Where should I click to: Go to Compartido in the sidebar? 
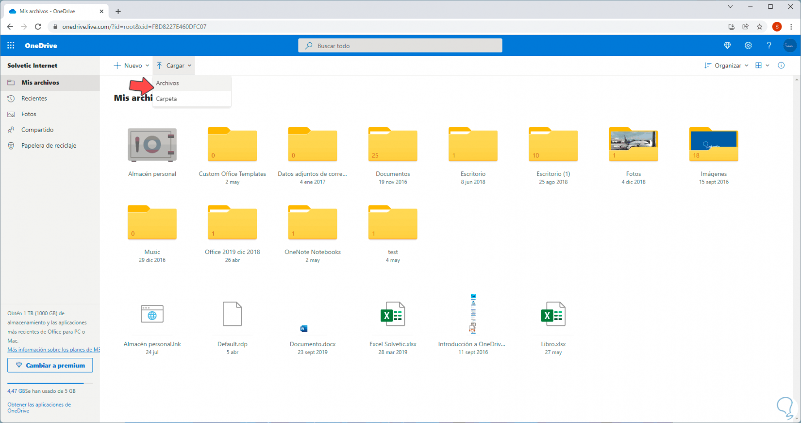[50, 130]
